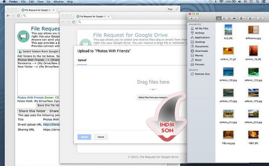Click Save this file list button
The image size is (269, 166).
click(48, 105)
